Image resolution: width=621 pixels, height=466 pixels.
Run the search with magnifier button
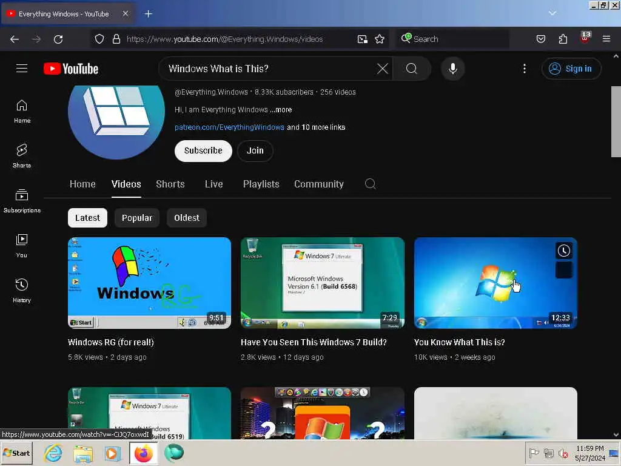click(x=412, y=69)
